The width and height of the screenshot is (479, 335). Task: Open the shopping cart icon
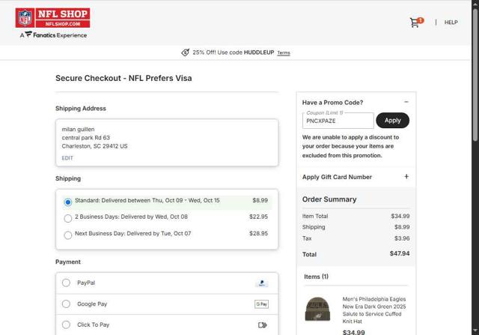point(415,22)
